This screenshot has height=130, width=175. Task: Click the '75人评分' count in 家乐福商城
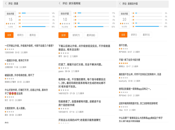point(65,27)
